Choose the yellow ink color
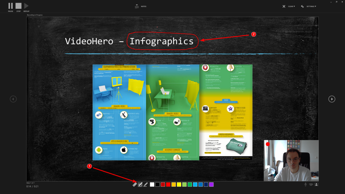The height and width of the screenshot is (194, 345). point(179,185)
